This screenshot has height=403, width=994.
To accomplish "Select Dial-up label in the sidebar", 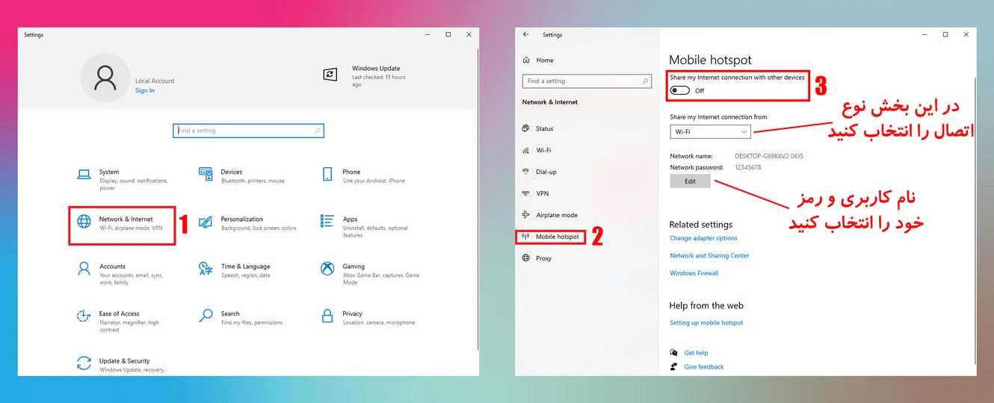I will [546, 172].
